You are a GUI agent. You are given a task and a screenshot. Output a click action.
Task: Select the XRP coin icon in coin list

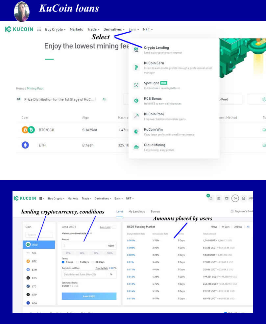(x=28, y=294)
